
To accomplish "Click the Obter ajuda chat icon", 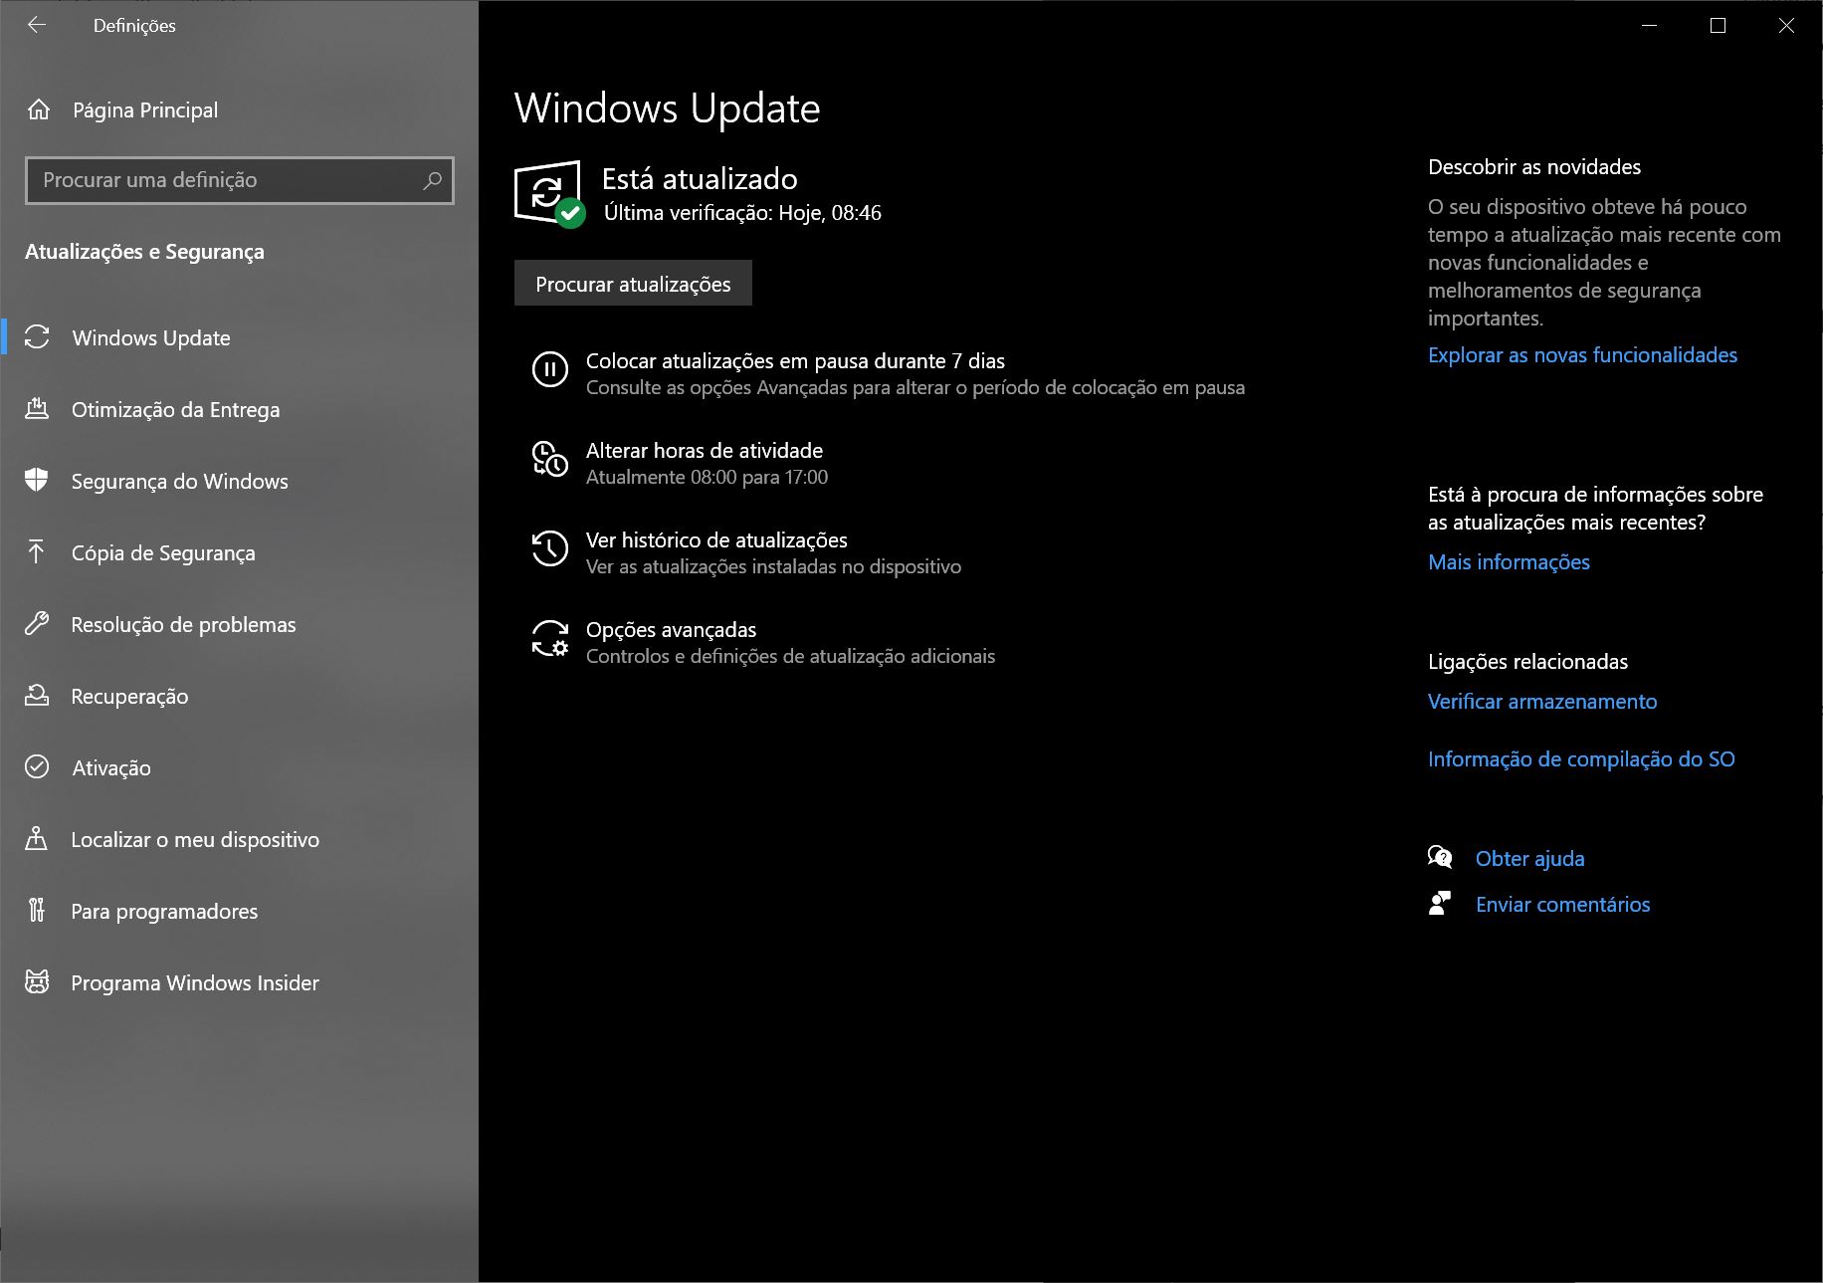I will [x=1440, y=858].
